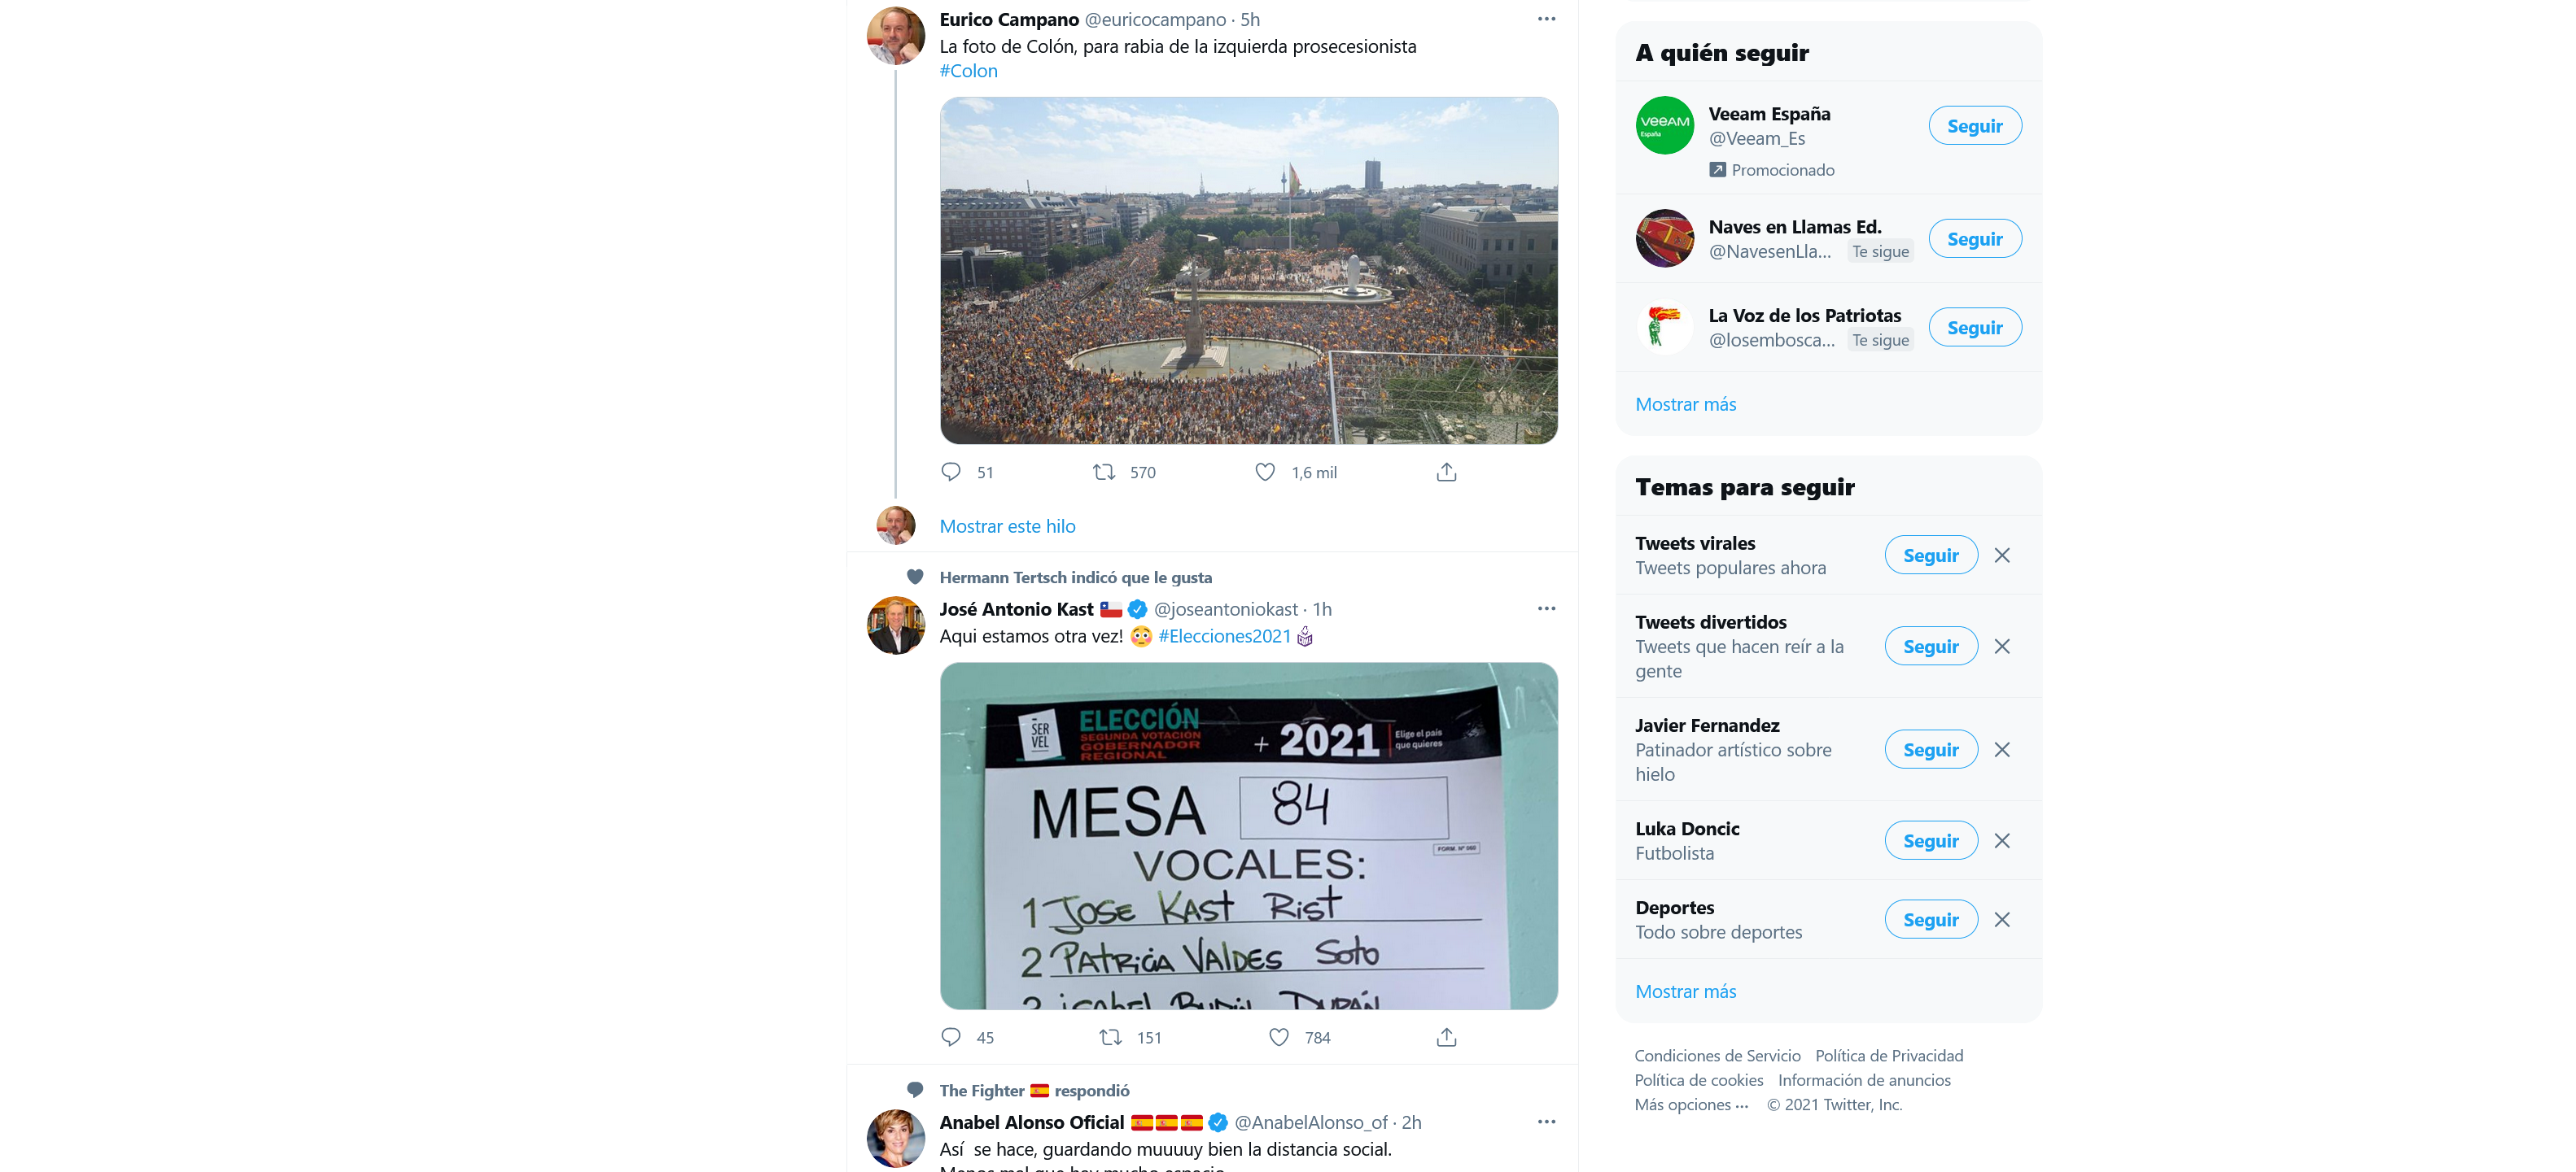
Task: Open the Colón plaza crowd photo
Action: (x=1248, y=270)
